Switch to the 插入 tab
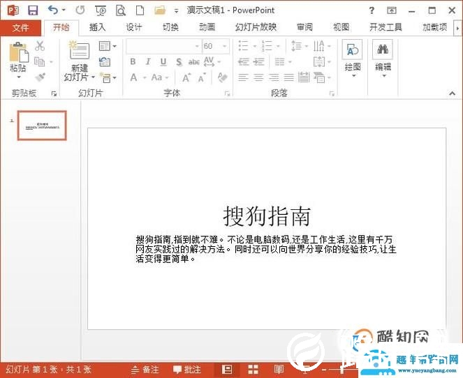The width and height of the screenshot is (463, 378). coord(98,27)
